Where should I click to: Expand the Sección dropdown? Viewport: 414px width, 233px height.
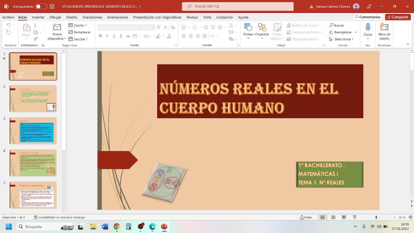[x=78, y=39]
